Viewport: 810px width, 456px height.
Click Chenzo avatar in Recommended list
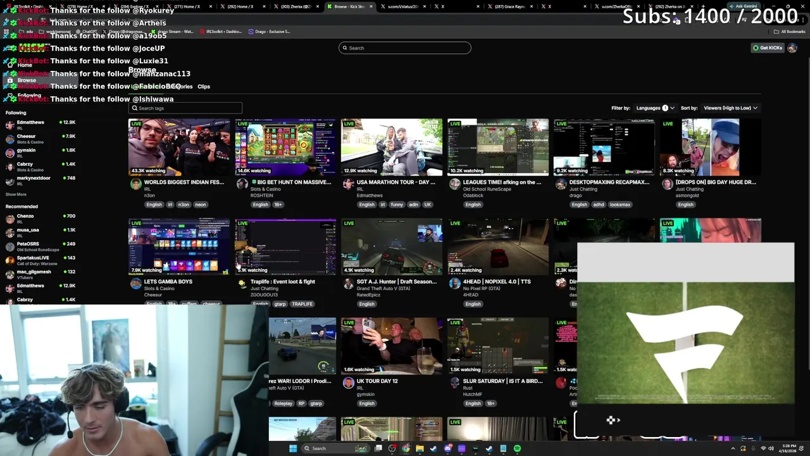[x=9, y=218]
